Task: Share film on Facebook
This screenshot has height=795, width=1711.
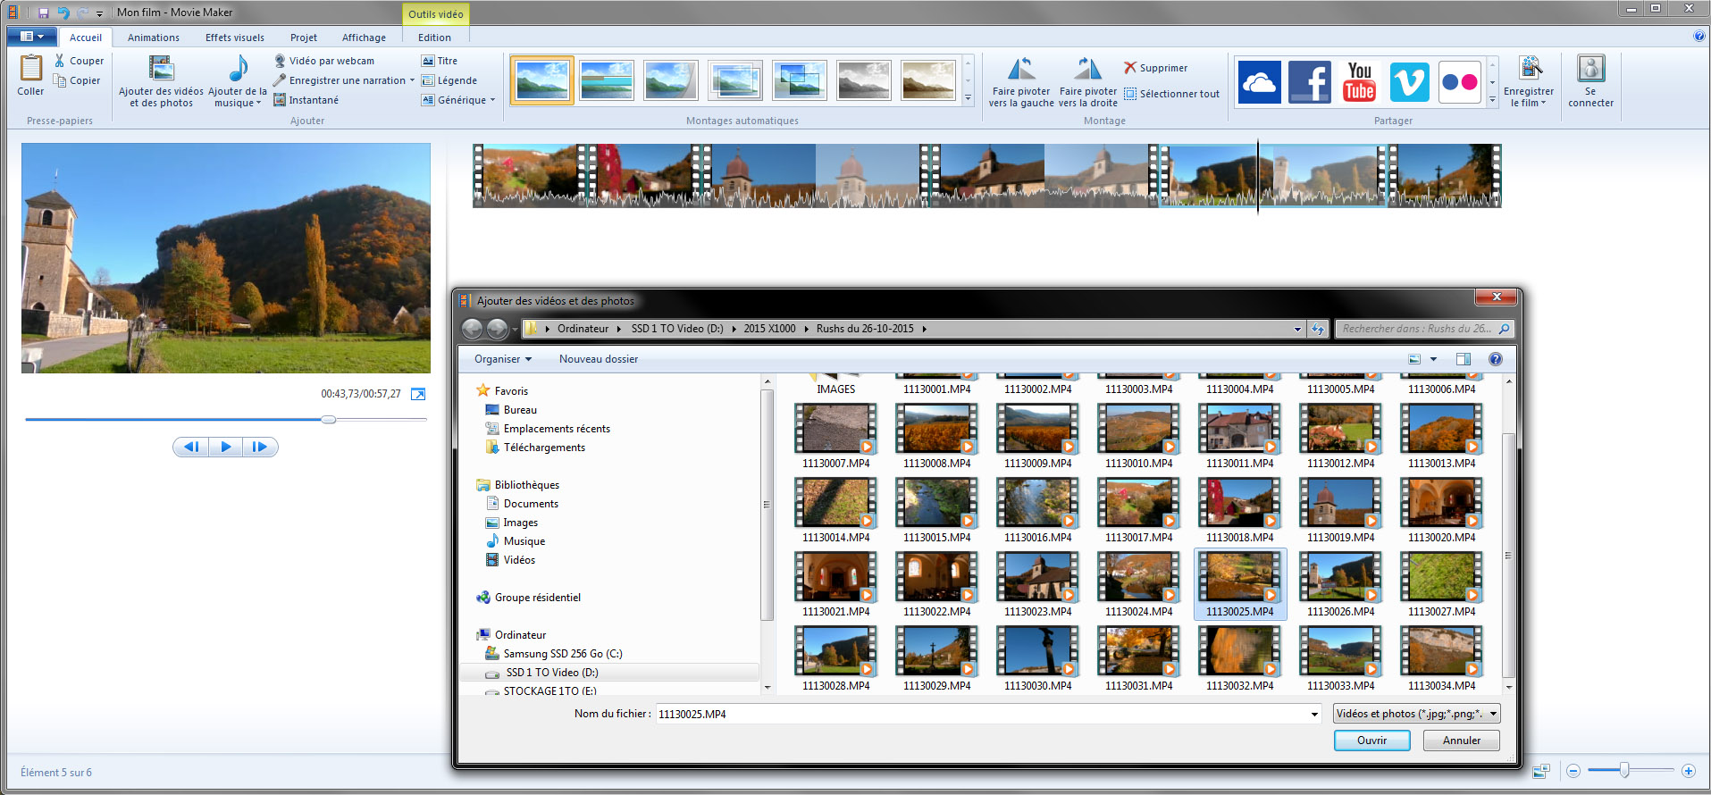Action: 1310,82
